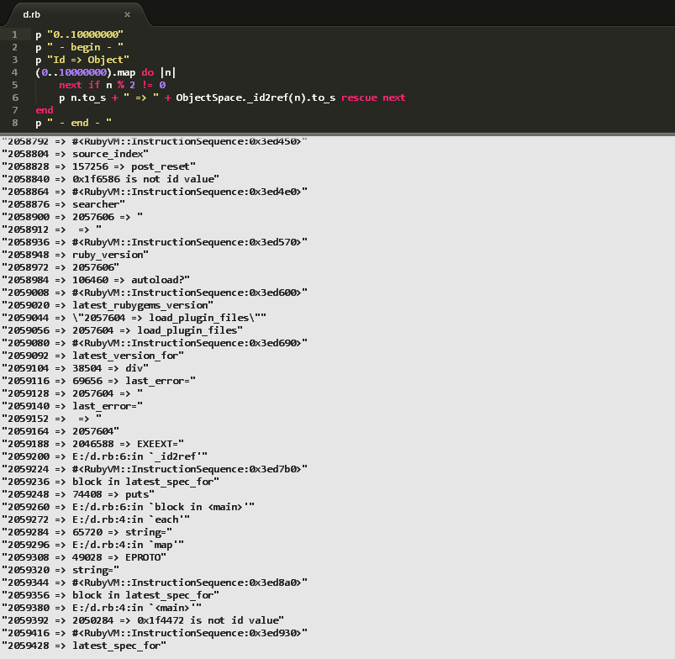Click output line starting with "2059056"
675x659 pixels.
(122, 330)
